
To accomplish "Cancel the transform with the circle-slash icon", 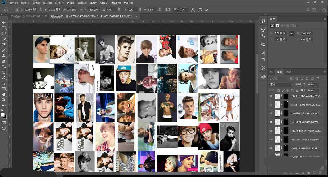I will pyautogui.click(x=200, y=10).
